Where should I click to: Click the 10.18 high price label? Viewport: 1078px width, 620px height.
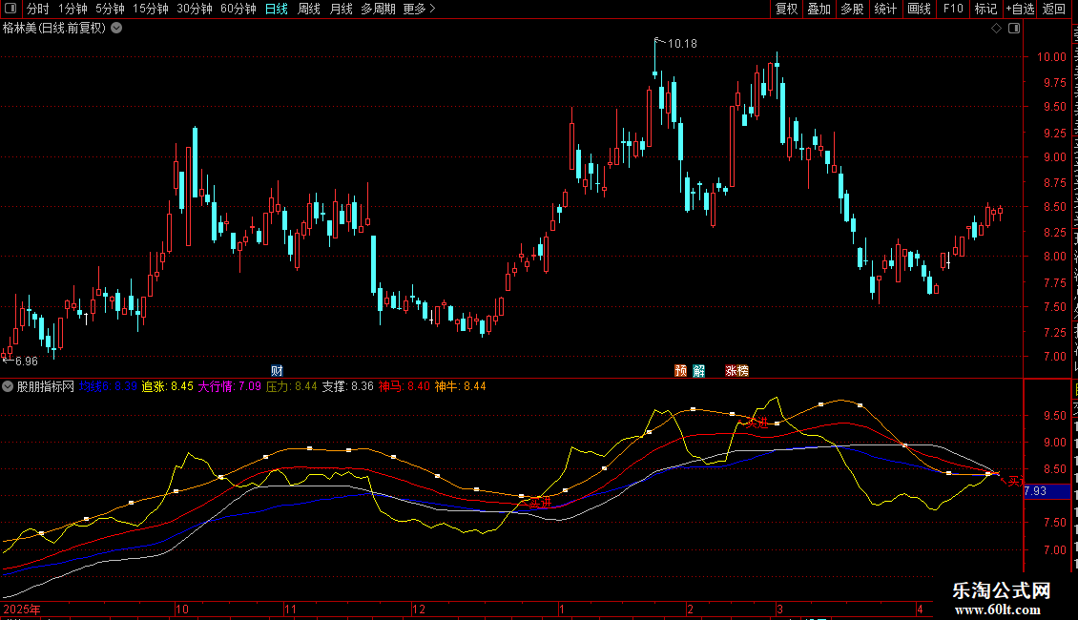click(x=682, y=43)
